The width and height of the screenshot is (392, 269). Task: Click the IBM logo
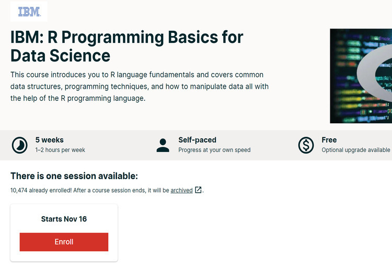(x=28, y=11)
